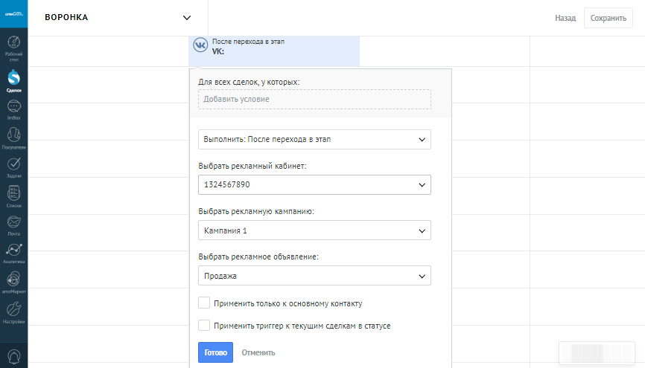The height and width of the screenshot is (368, 645).
Task: Expand the 'Выполнить: После перехода в этап' dropdown
Action: click(314, 139)
